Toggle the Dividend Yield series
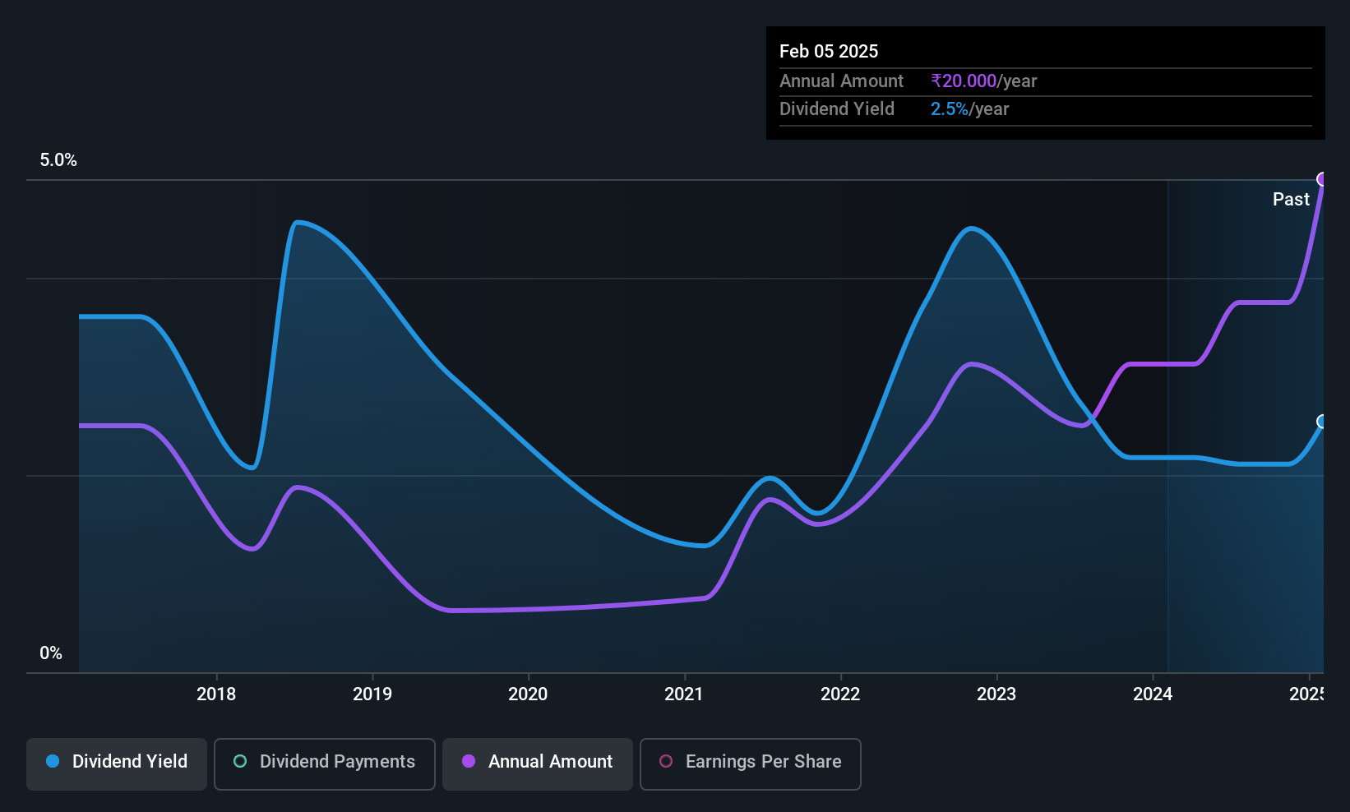Viewport: 1350px width, 812px height. coord(117,764)
